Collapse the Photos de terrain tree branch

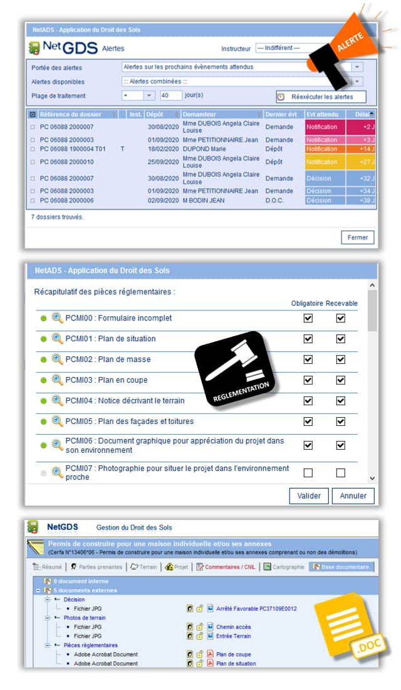click(48, 618)
